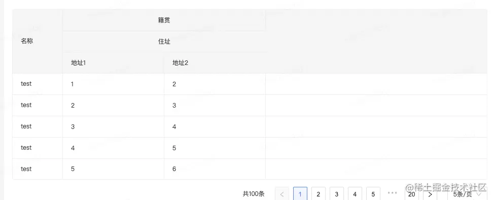Go to the next page arrow
The height and width of the screenshot is (200, 494).
(430, 194)
